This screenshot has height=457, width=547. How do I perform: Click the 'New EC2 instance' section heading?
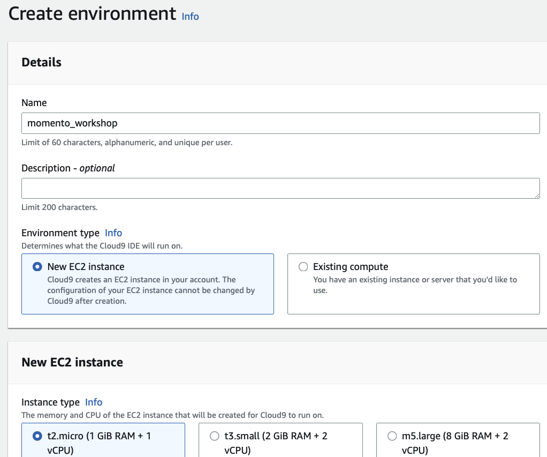pos(72,362)
